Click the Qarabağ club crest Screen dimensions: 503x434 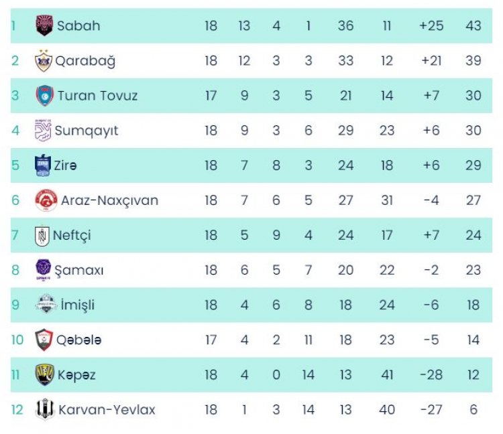[x=44, y=61]
